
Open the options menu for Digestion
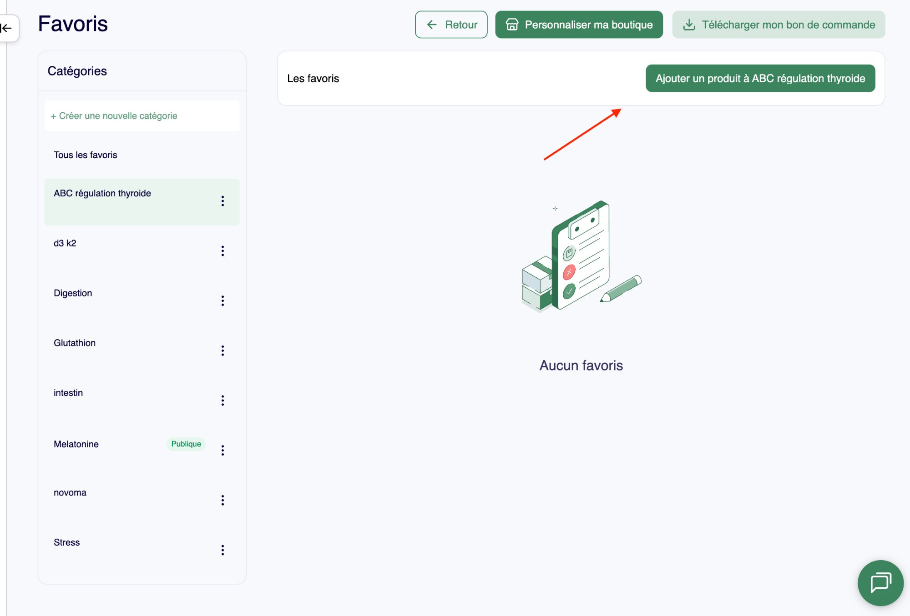click(x=223, y=300)
